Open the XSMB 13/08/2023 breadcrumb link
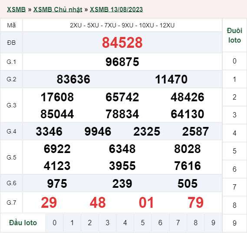This screenshot has height=233, width=247. point(116,10)
